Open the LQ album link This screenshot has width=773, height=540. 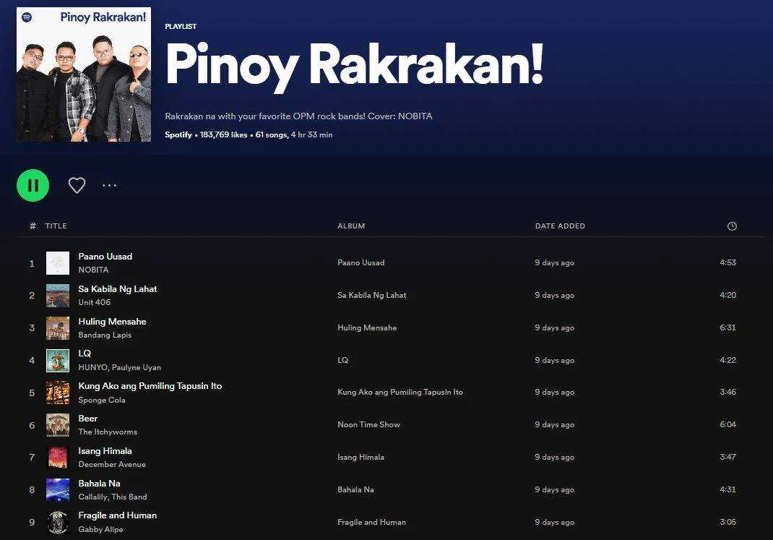pyautogui.click(x=343, y=360)
